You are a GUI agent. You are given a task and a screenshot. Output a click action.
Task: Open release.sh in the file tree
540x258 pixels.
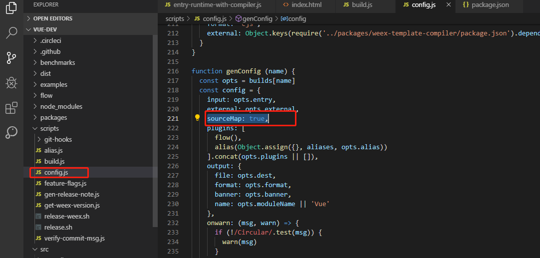58,228
